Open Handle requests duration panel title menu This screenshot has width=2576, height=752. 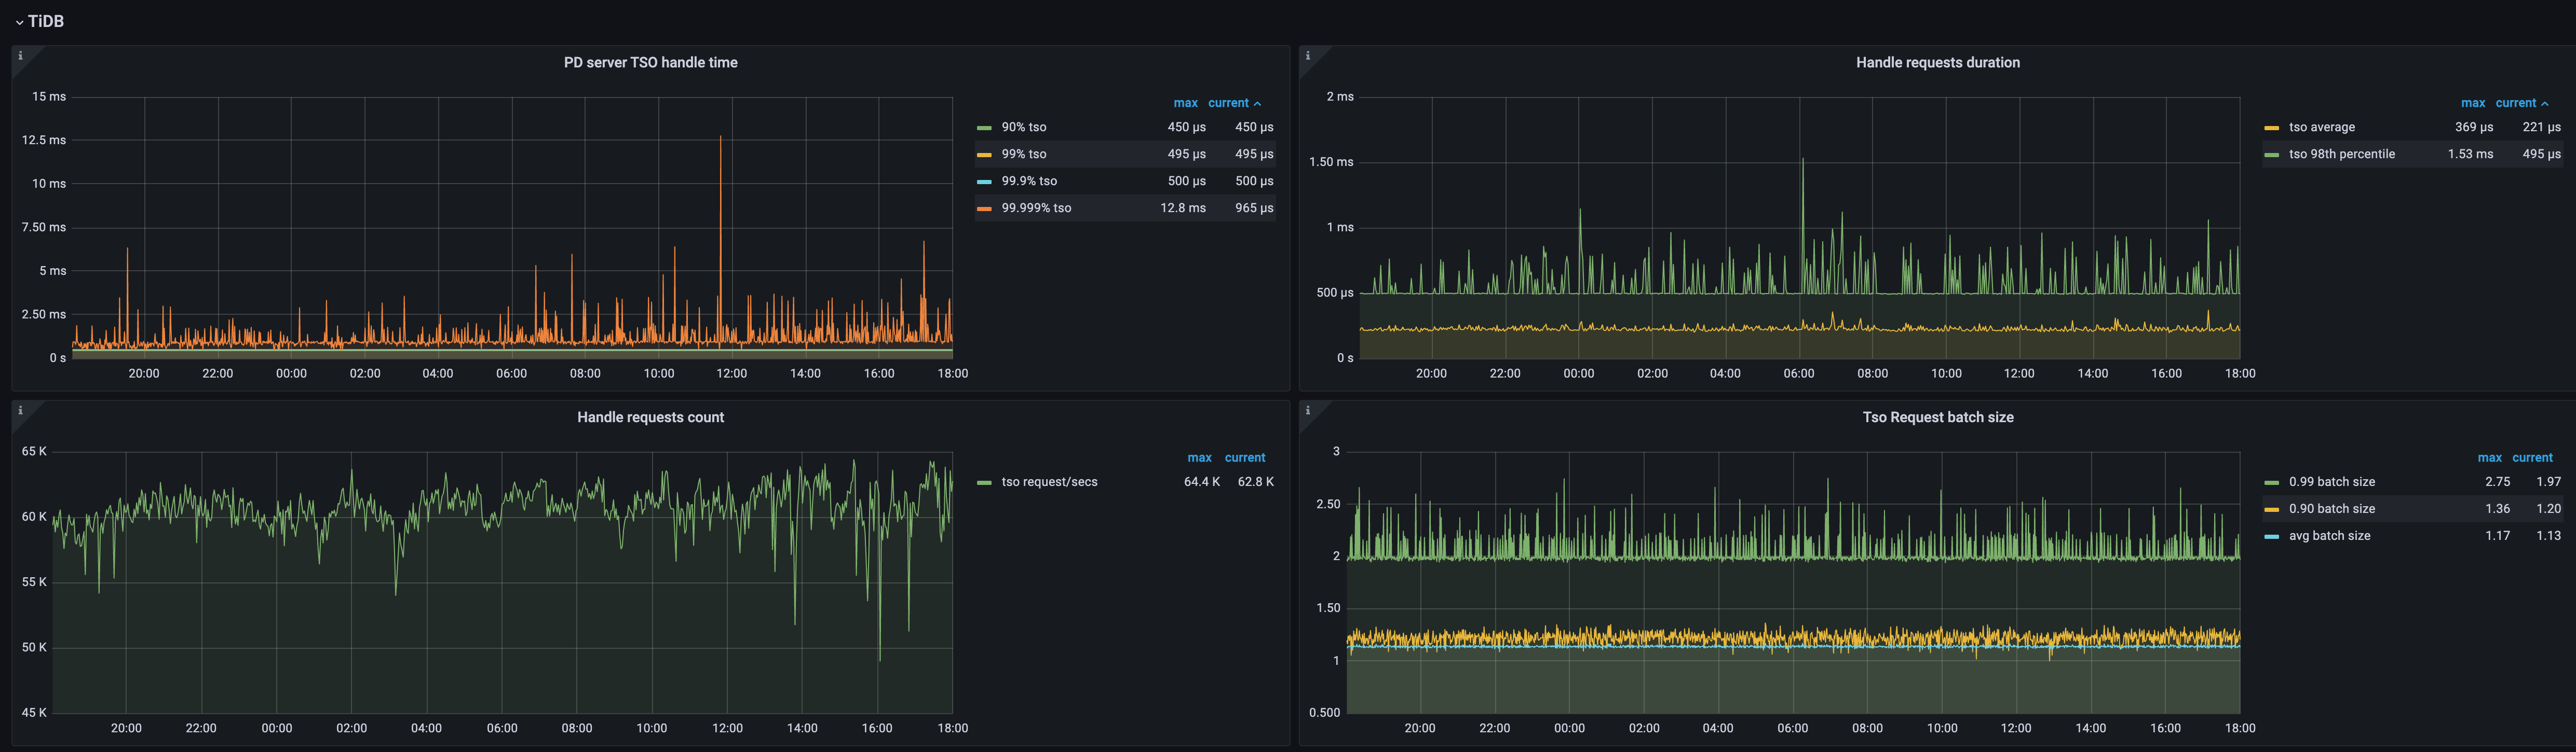click(1937, 62)
